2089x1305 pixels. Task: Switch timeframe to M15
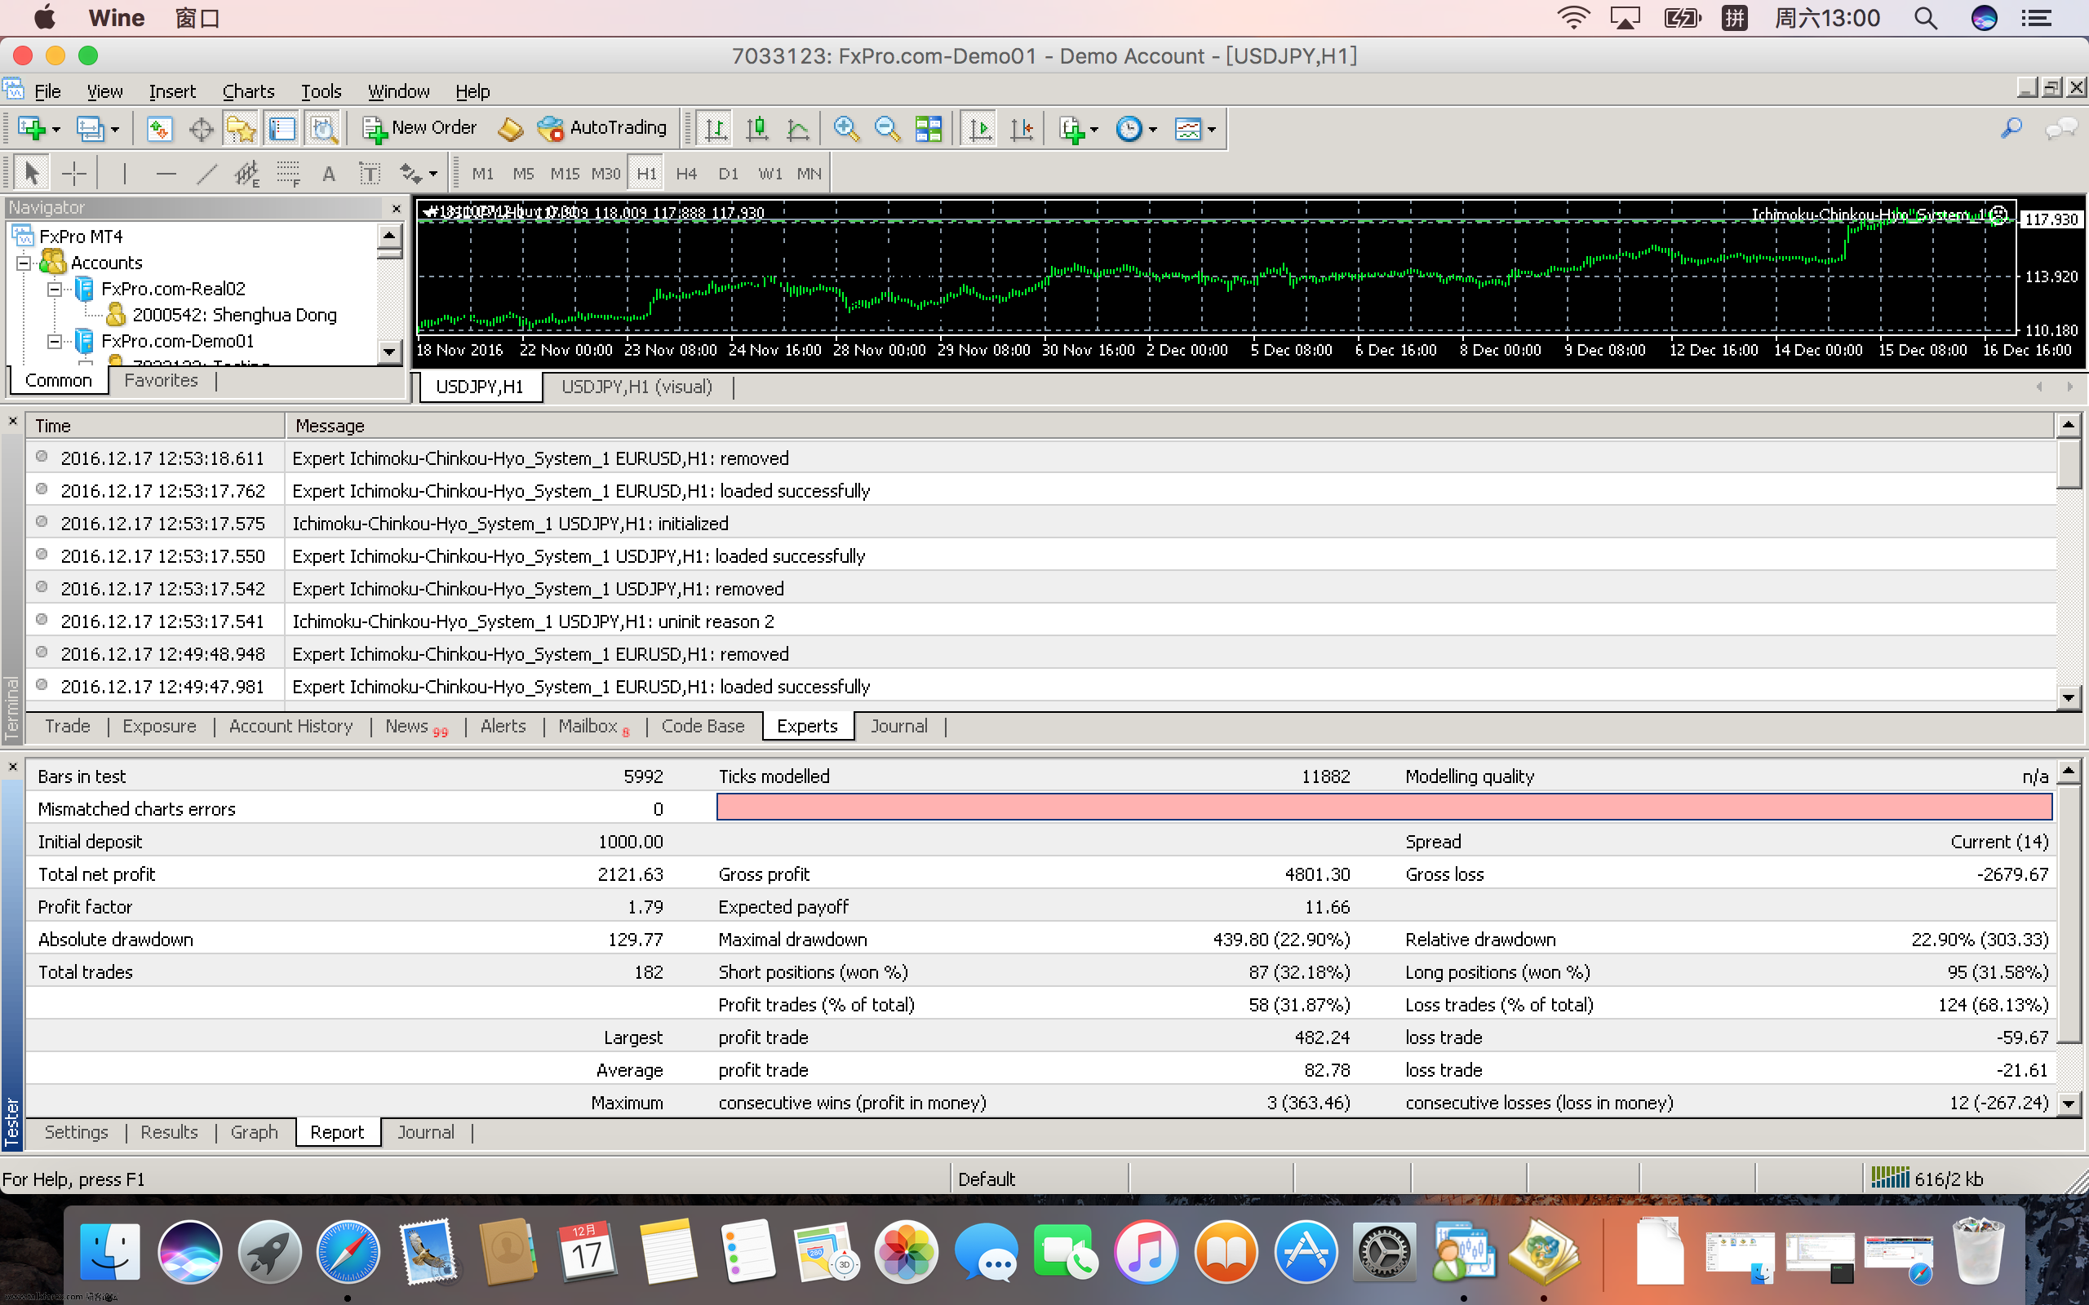(x=565, y=175)
